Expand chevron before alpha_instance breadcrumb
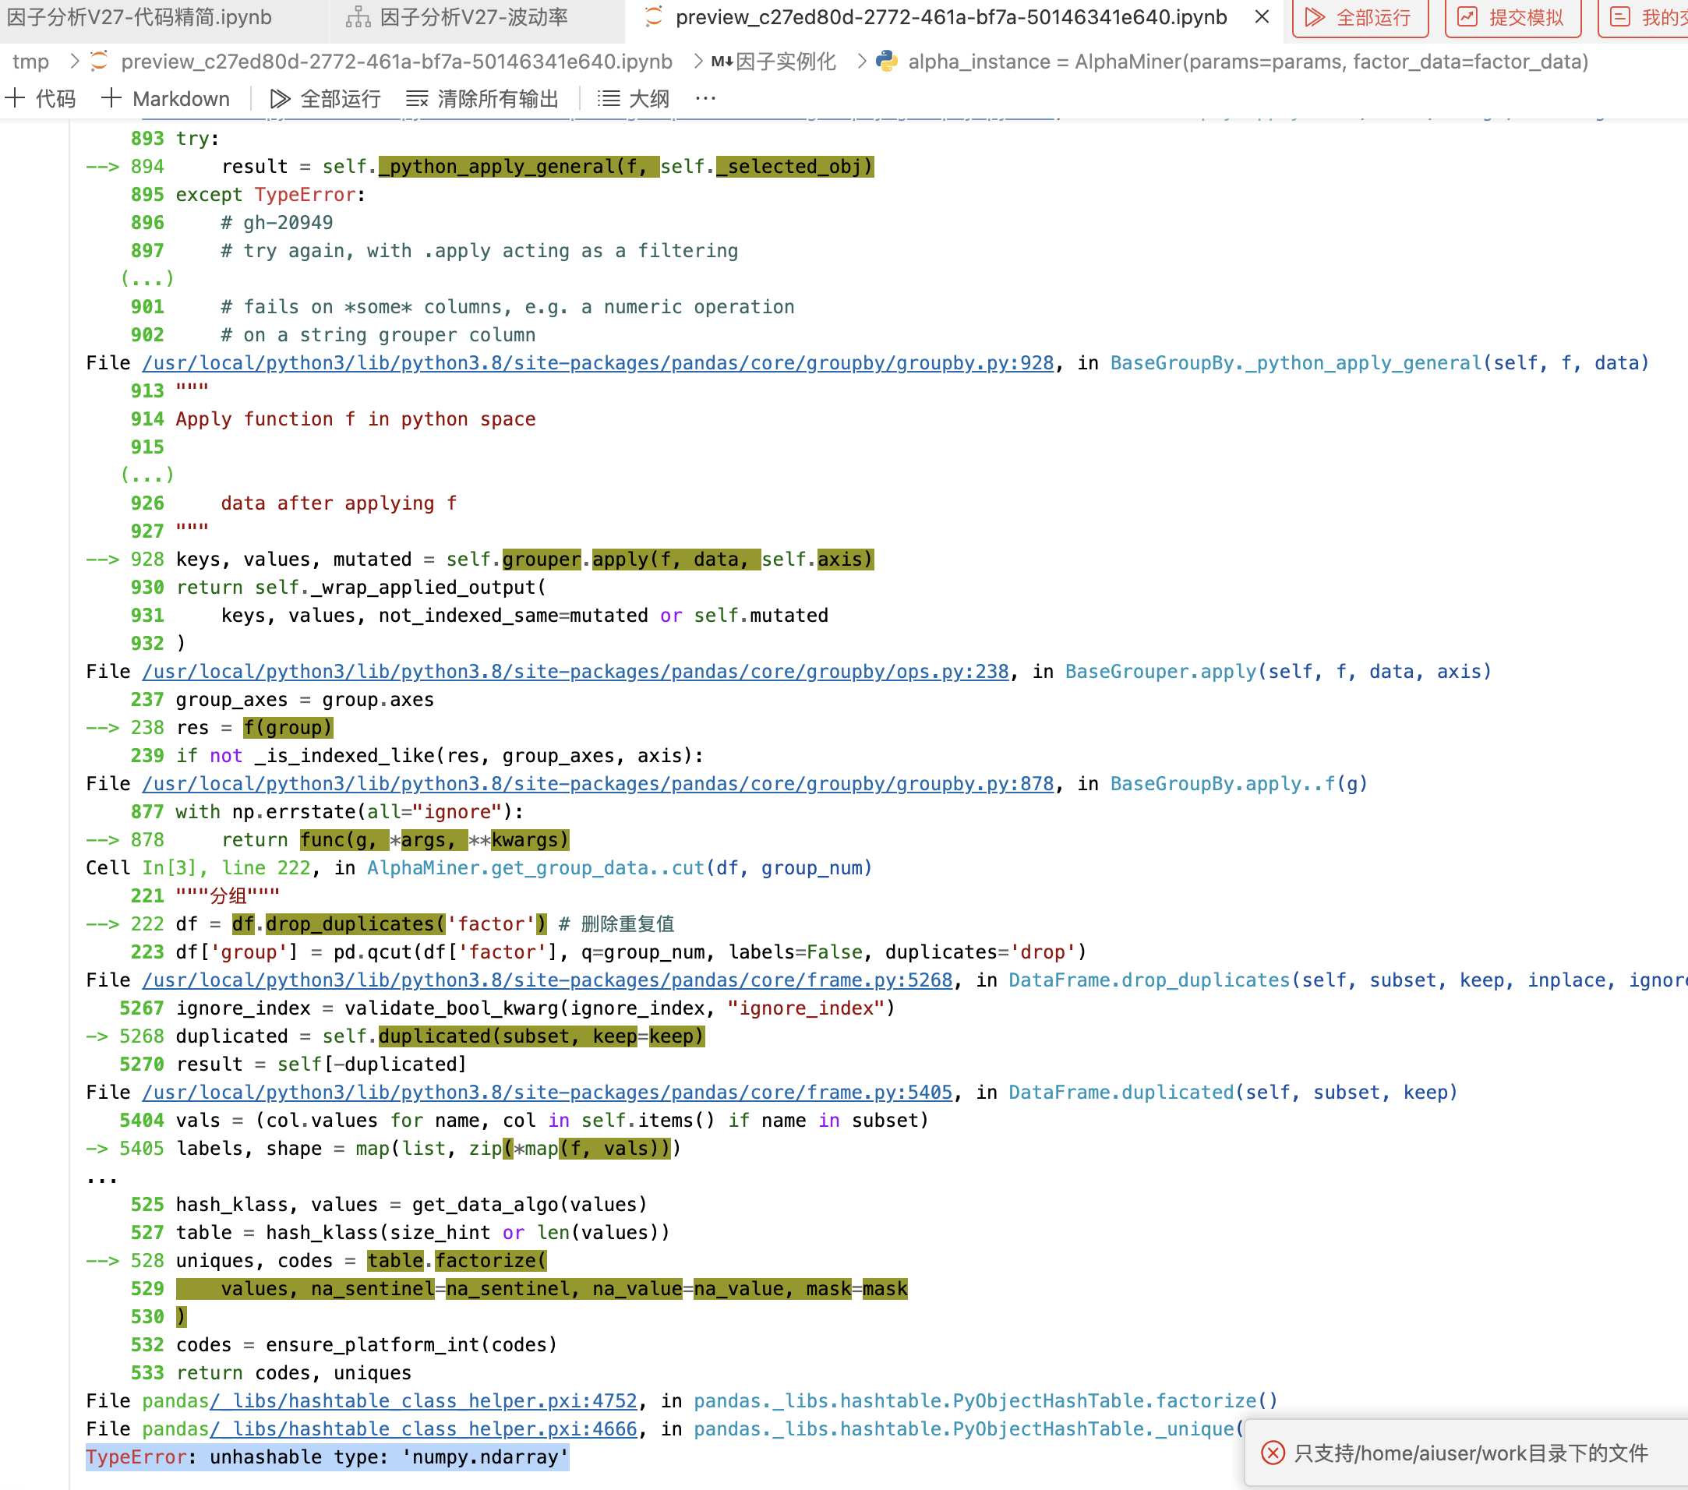The image size is (1688, 1490). pos(861,61)
